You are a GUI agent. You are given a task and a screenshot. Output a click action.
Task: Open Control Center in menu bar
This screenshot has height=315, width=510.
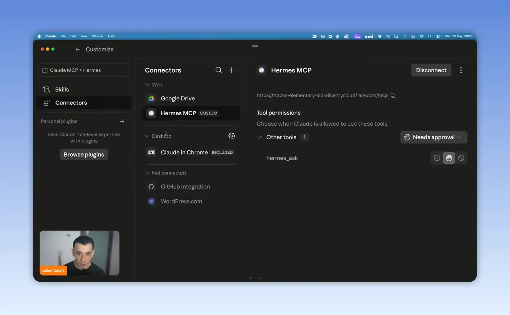click(x=439, y=36)
